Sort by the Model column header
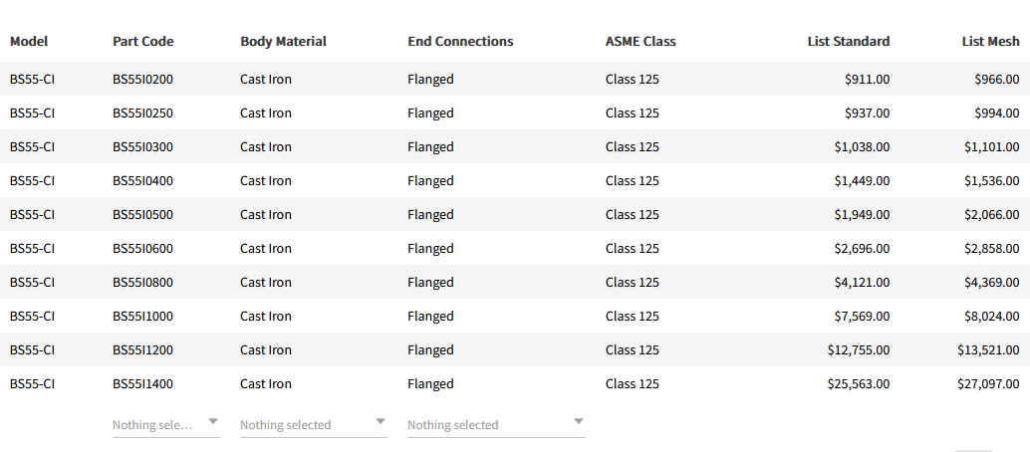The width and height of the screenshot is (1030, 452). pos(29,41)
